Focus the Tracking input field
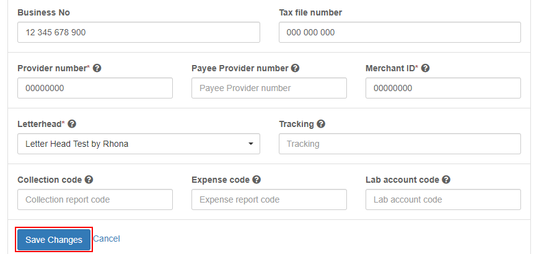This screenshot has height=254, width=539. click(400, 144)
